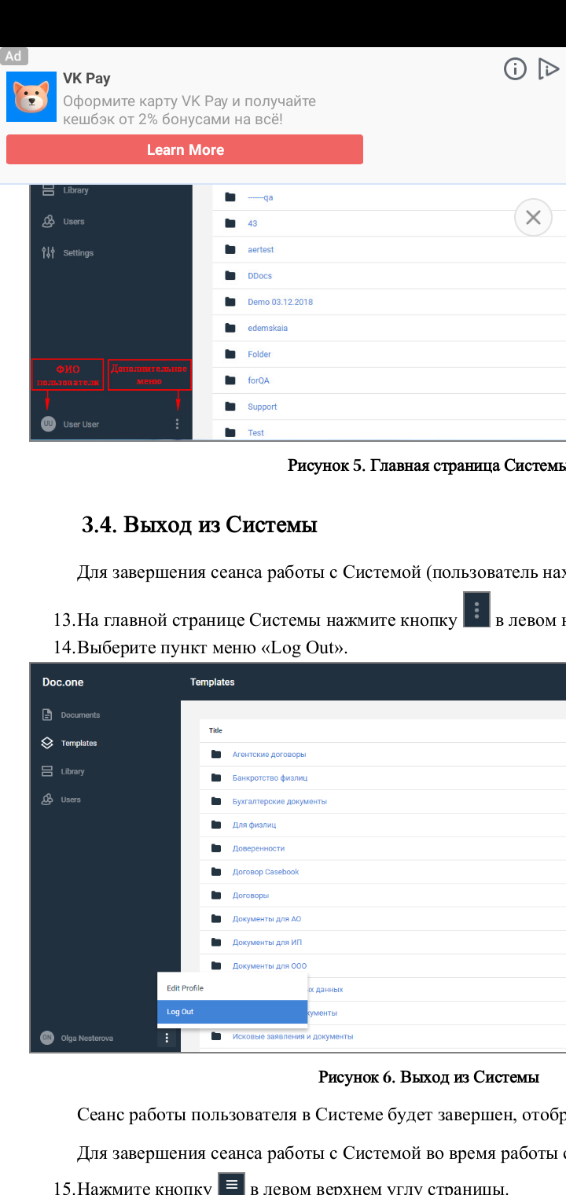Click folder icon beside Договор Casebook
Image resolution: width=566 pixels, height=1195 pixels.
coord(216,872)
